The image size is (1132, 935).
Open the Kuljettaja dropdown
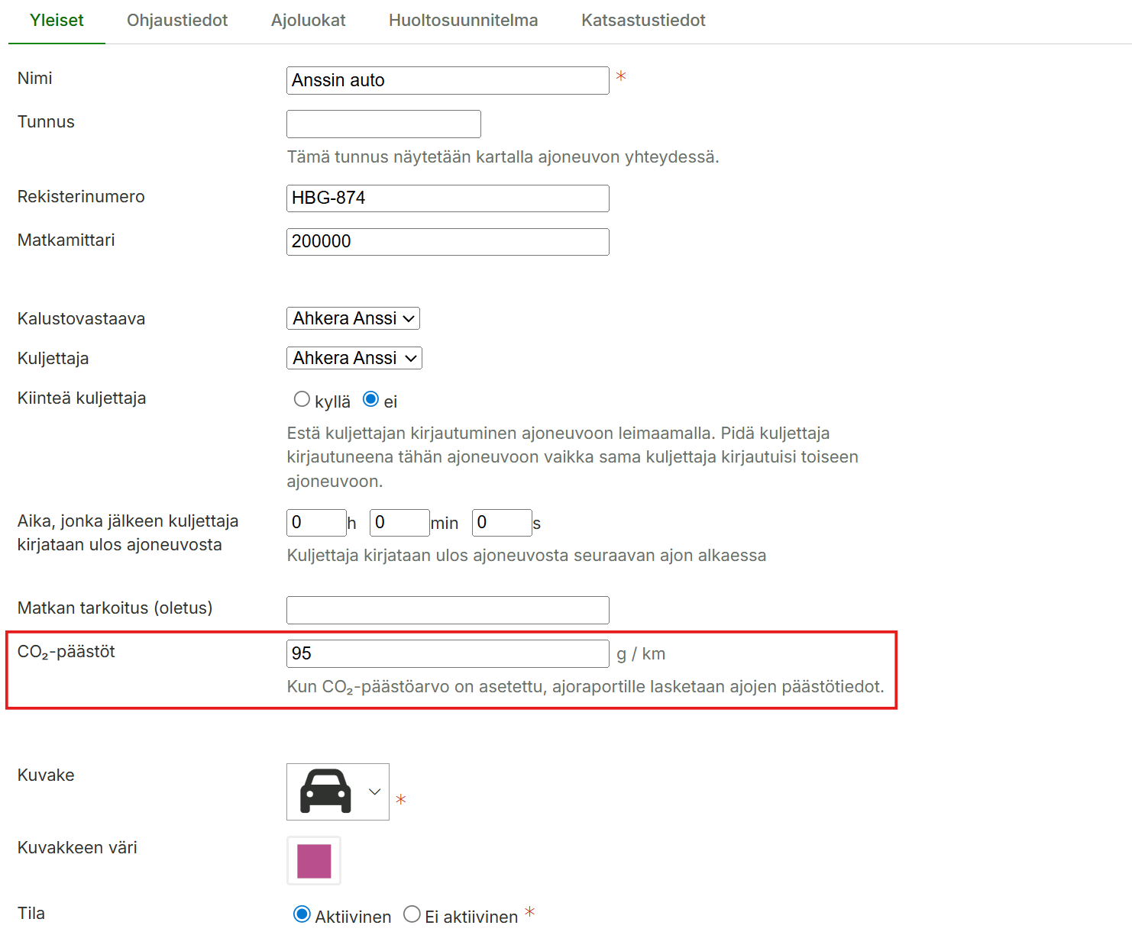(x=354, y=358)
